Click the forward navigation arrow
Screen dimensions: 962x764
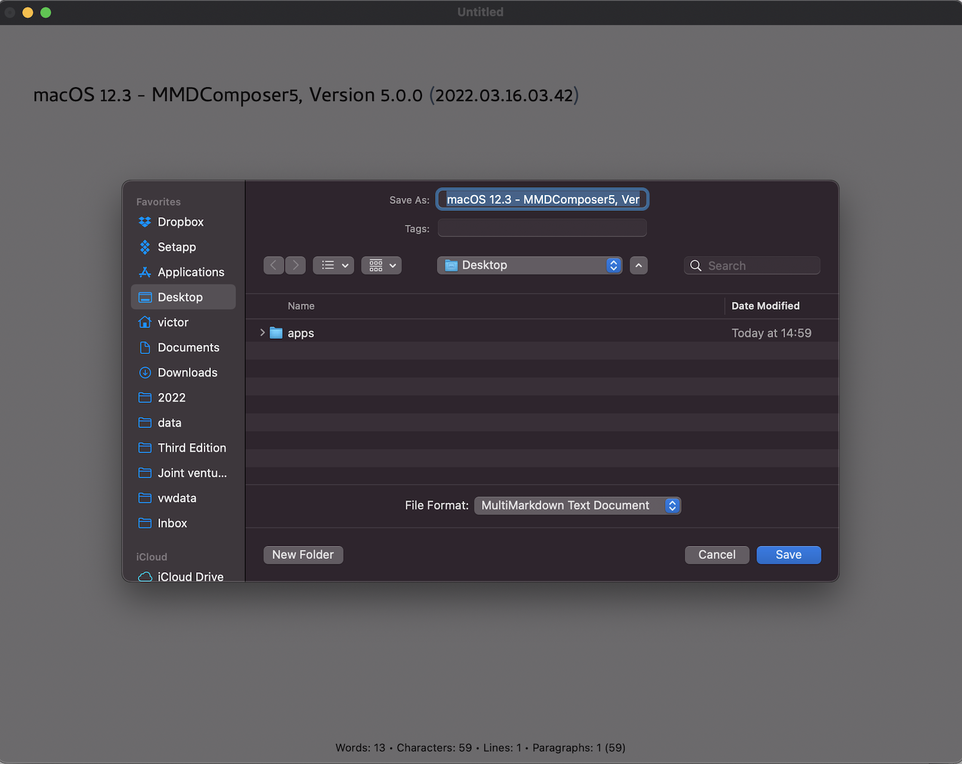296,265
